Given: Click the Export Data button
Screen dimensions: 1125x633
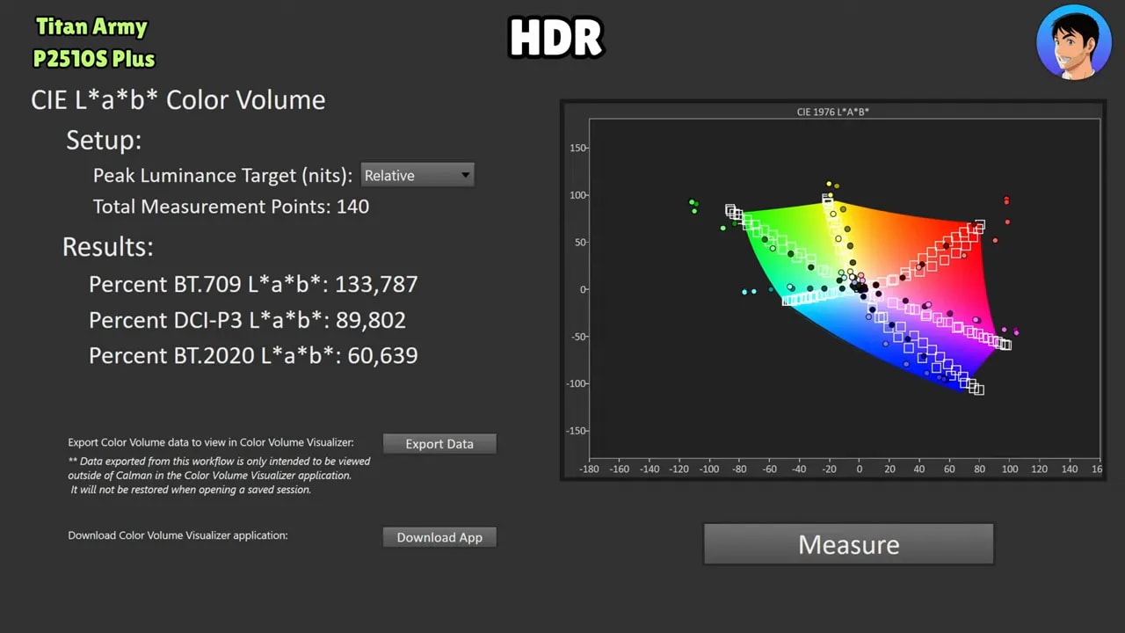Looking at the screenshot, I should (x=439, y=444).
